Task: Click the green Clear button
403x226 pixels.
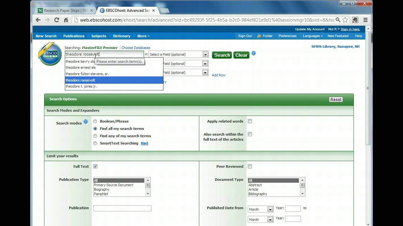Action: pos(241,55)
